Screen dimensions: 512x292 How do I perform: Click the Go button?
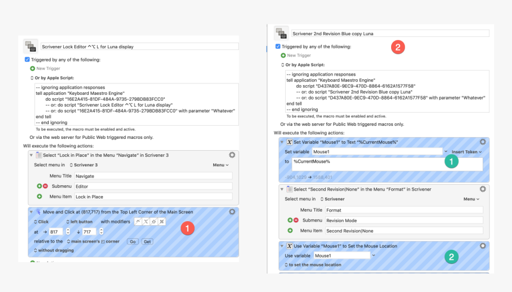click(x=133, y=241)
